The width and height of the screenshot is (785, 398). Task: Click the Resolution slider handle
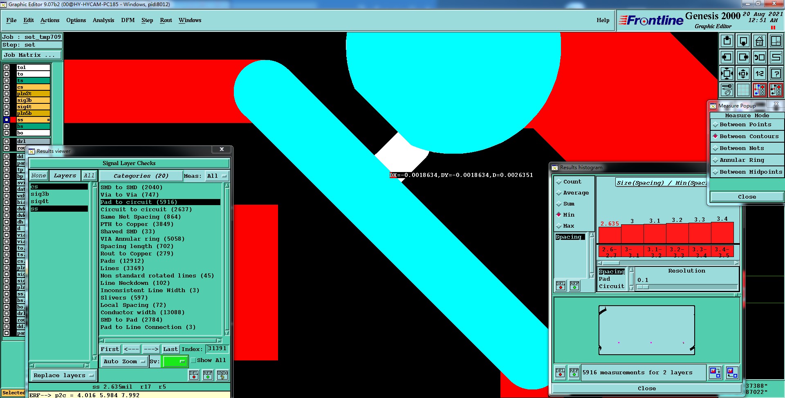(x=642, y=287)
